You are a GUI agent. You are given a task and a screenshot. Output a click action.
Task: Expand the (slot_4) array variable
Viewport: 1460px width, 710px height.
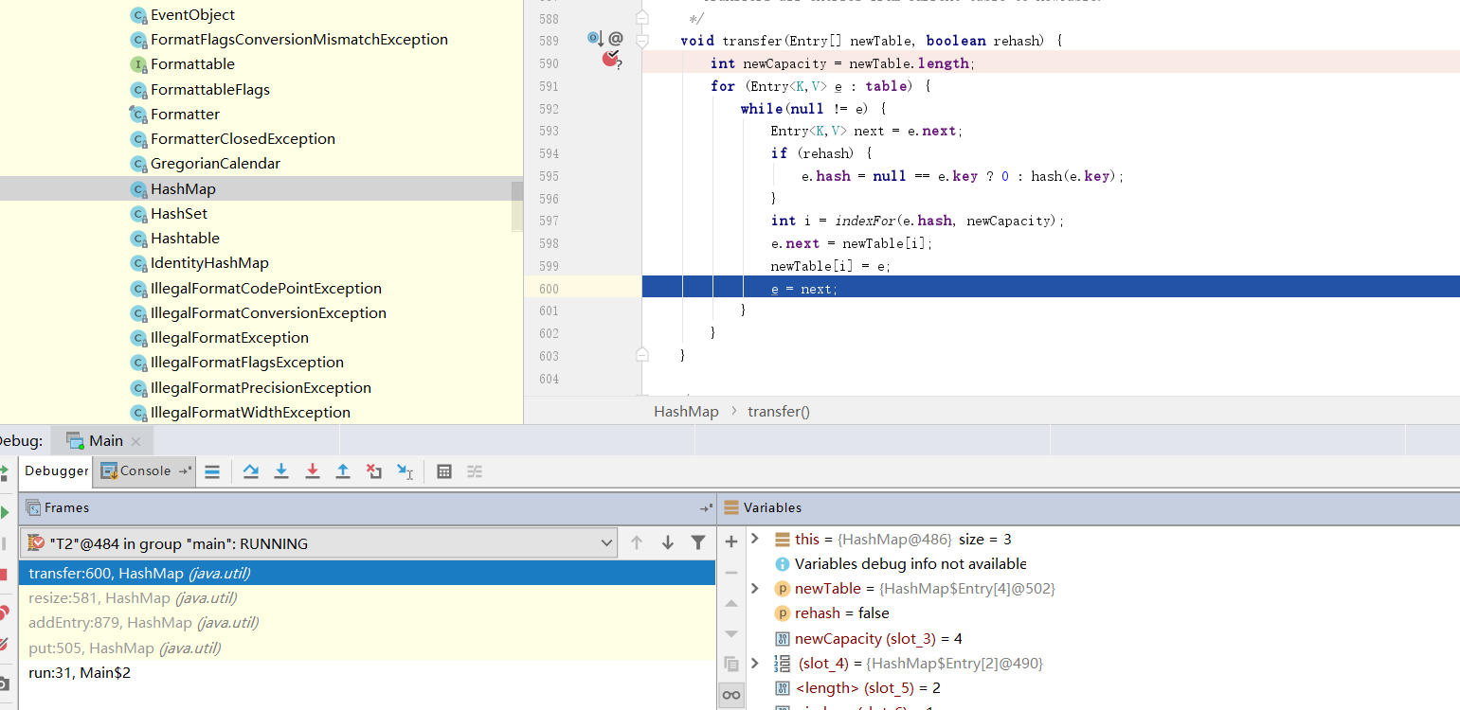(755, 663)
